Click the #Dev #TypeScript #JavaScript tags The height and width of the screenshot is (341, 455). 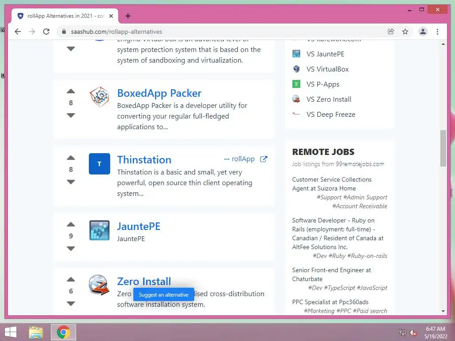[x=347, y=288]
